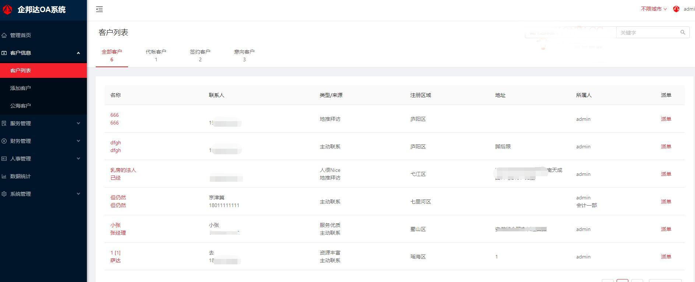Focus the 关键字 search input field
The image size is (695, 282).
(648, 33)
